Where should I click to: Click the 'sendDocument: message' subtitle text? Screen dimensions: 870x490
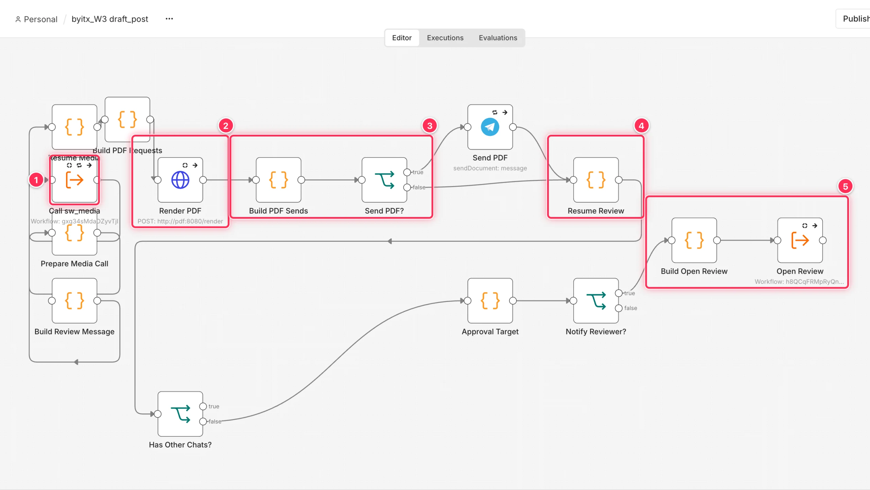click(x=490, y=168)
